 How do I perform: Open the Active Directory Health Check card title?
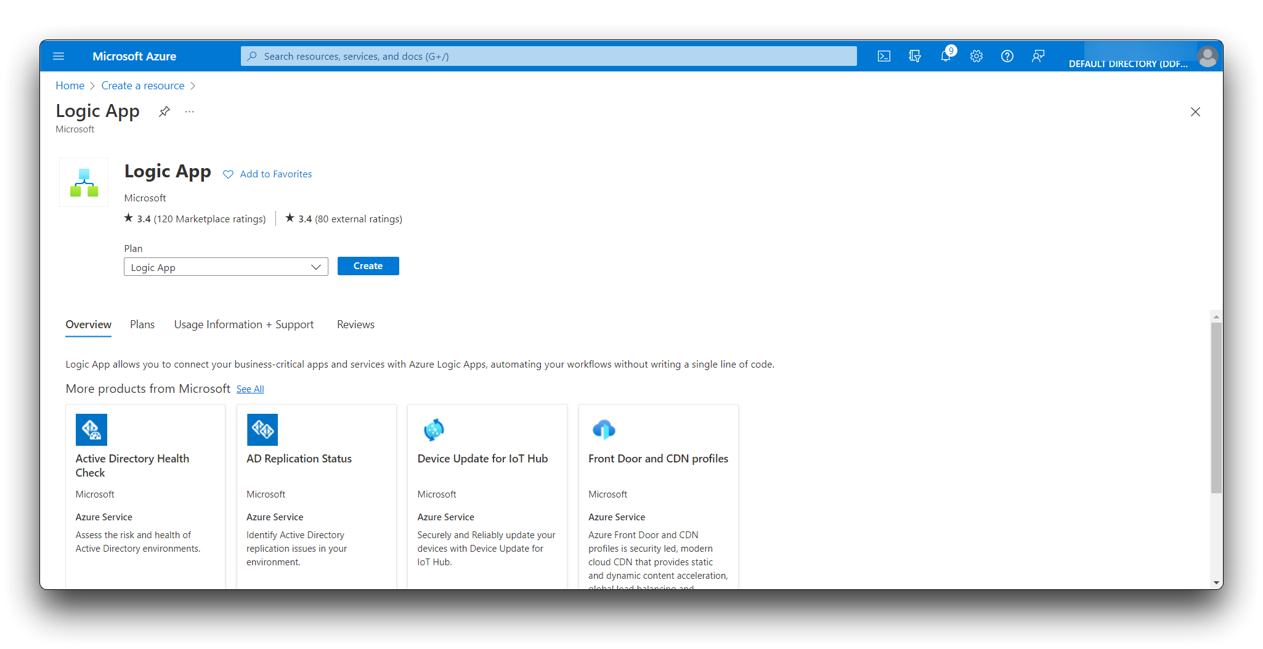[x=132, y=466]
